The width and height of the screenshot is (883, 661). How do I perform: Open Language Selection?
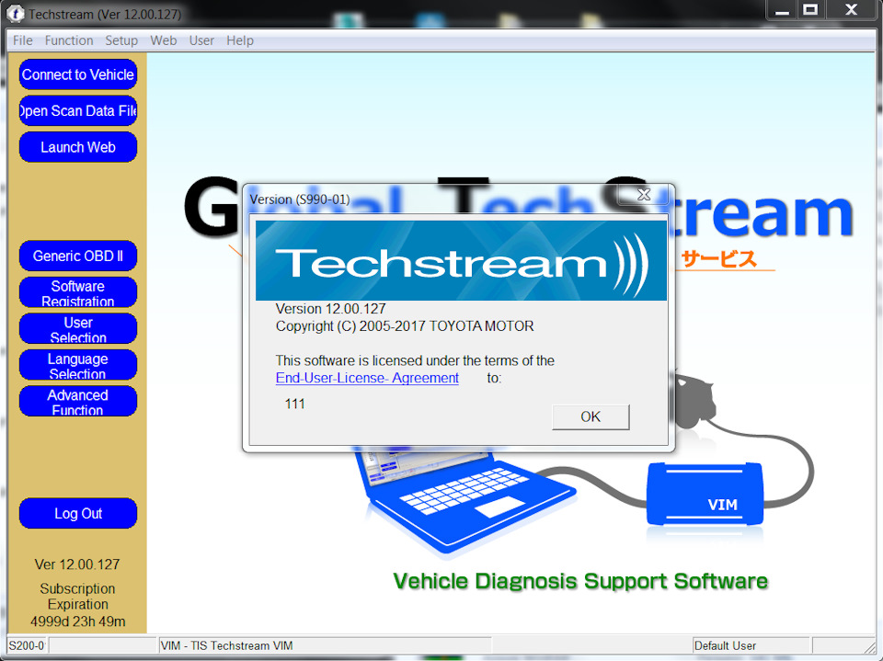coord(77,365)
